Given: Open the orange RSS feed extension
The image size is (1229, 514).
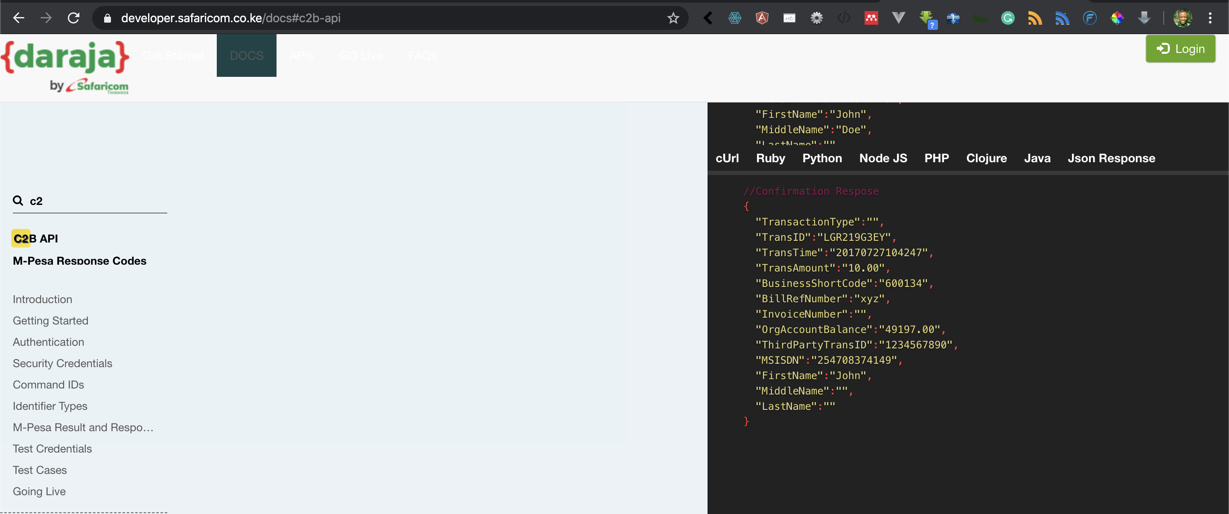Looking at the screenshot, I should tap(1035, 18).
